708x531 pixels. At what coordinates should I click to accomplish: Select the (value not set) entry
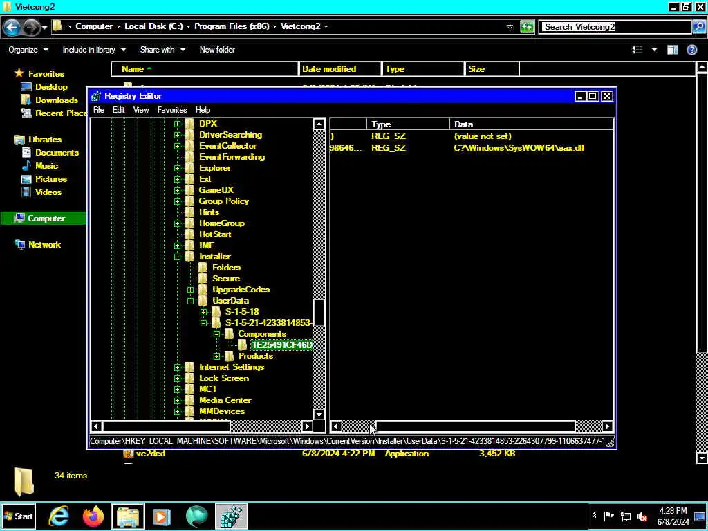coord(483,136)
